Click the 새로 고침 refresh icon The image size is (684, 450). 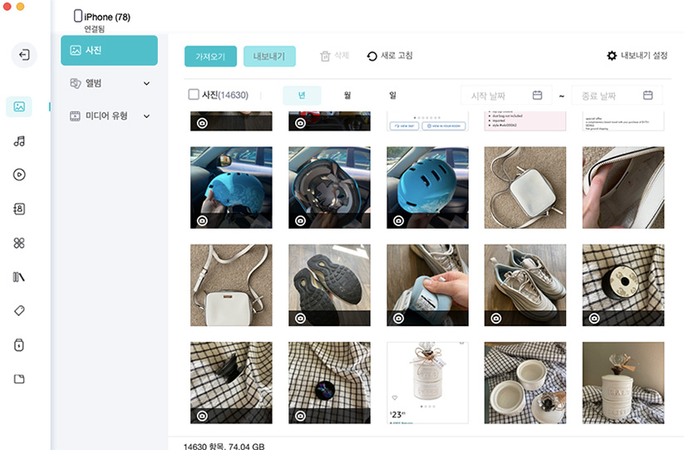pyautogui.click(x=372, y=56)
